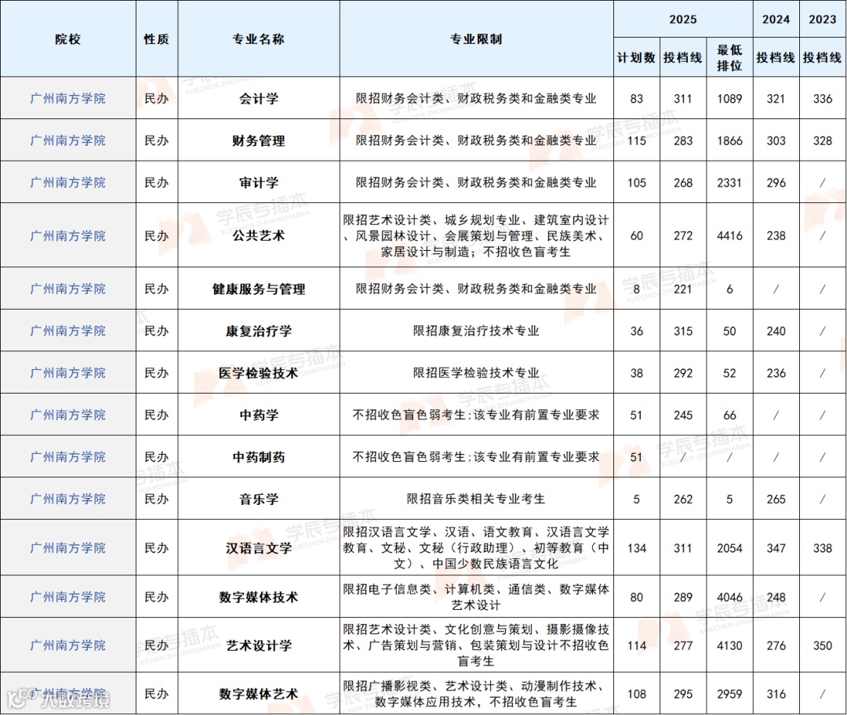Click score 221 in 健康服务与管理 row
Screen dimensions: 847x715
683,289
